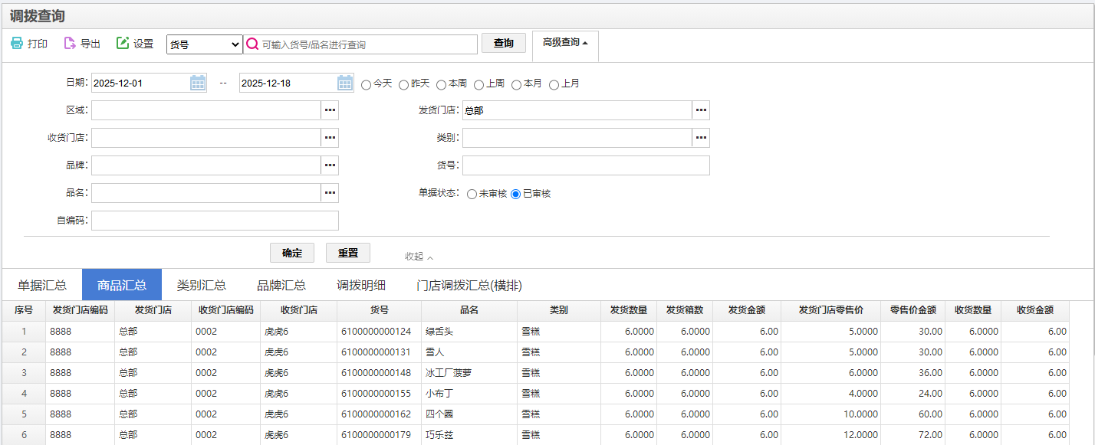Screen dimensions: 1095x445
Task: Click the print icon in toolbar
Action: coord(17,44)
